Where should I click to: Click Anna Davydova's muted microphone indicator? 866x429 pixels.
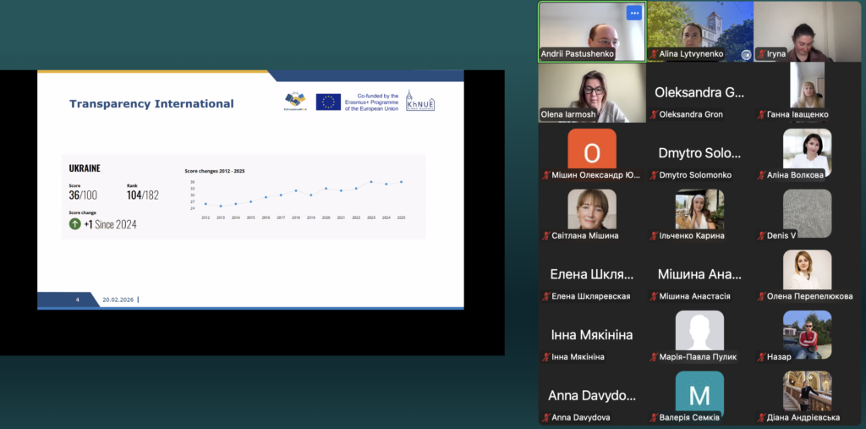(545, 418)
